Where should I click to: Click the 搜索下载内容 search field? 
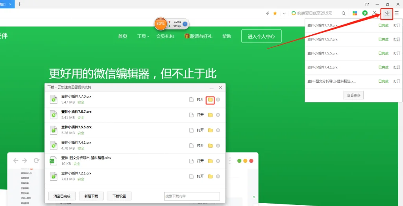(x=192, y=196)
